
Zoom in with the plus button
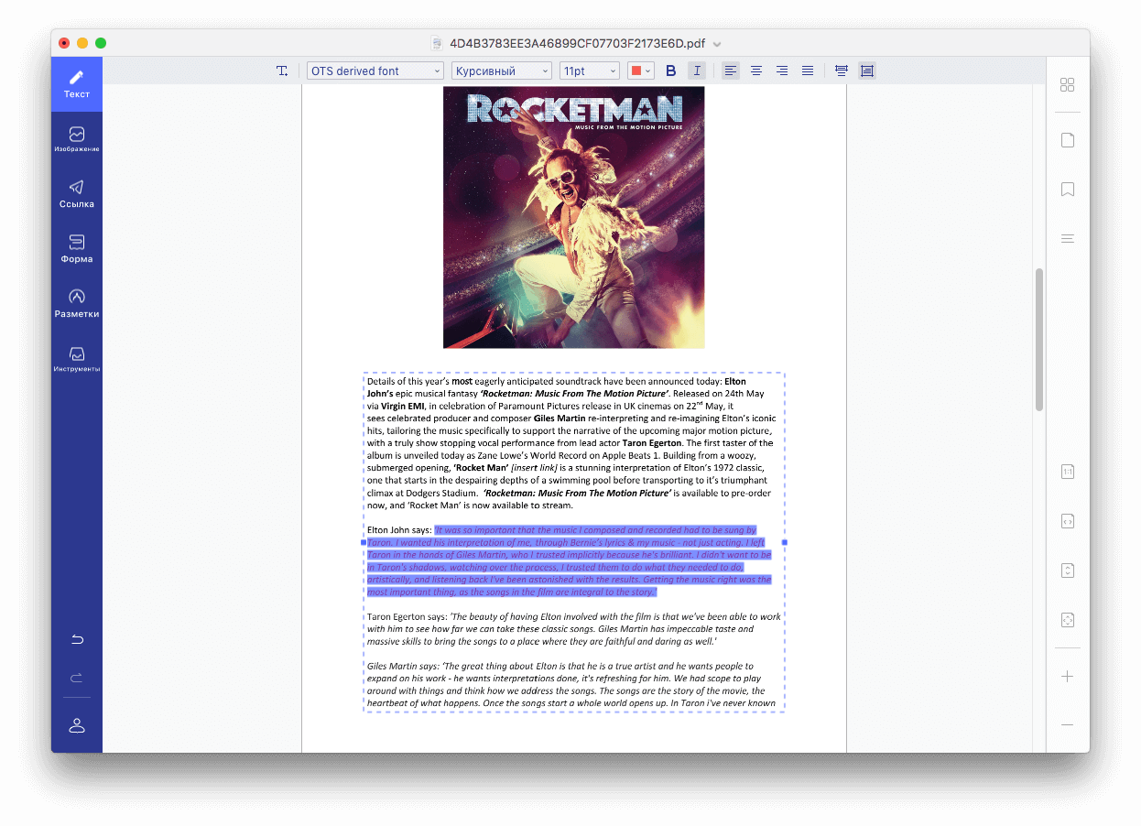[1068, 677]
